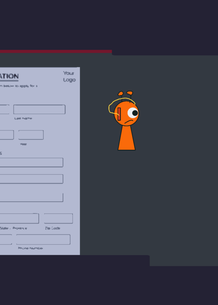Screen dimensions: 218x305
Task: Click the third wide address field
Action: pos(31,197)
